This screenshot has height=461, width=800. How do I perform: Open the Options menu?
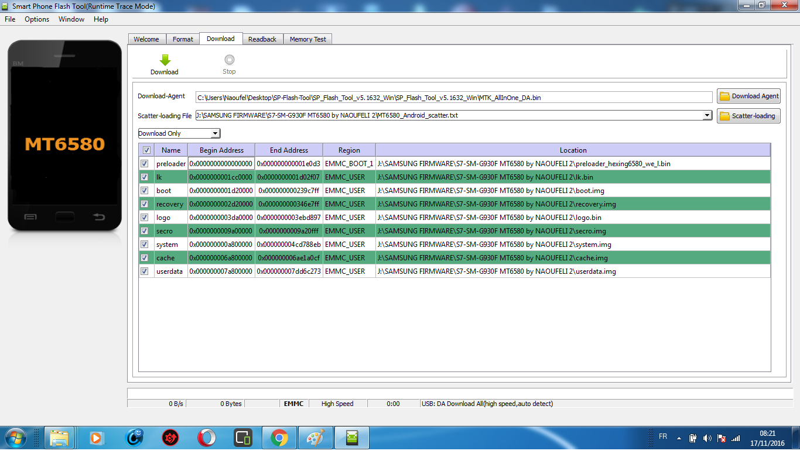click(x=37, y=19)
